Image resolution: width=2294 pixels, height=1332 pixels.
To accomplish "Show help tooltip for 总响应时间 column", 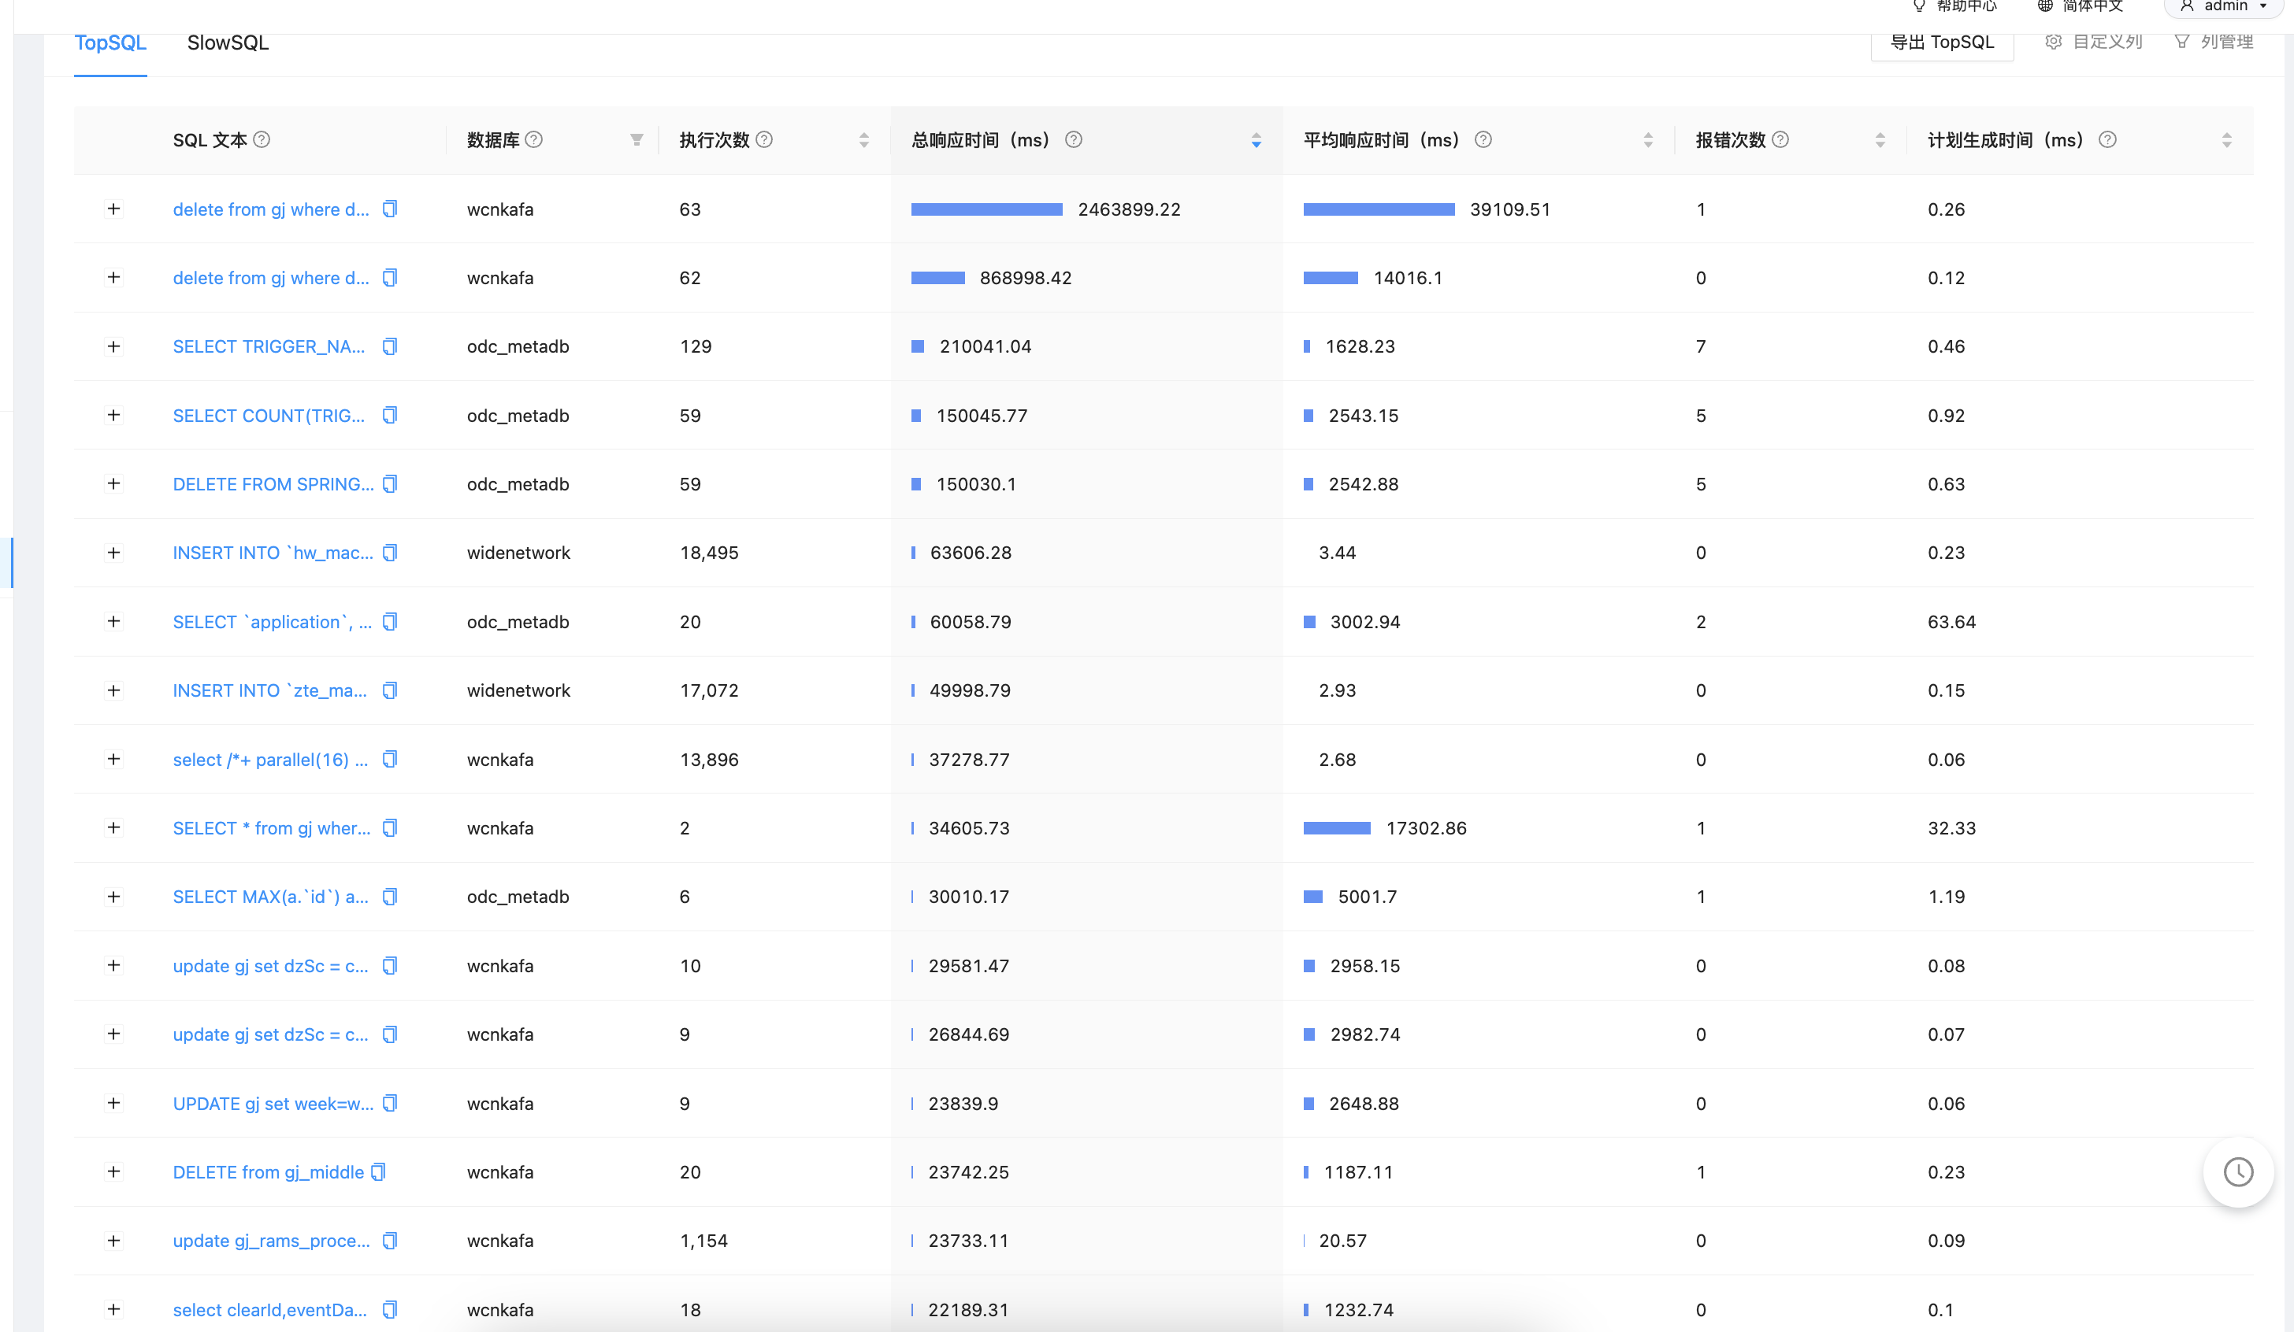I will pyautogui.click(x=1075, y=139).
